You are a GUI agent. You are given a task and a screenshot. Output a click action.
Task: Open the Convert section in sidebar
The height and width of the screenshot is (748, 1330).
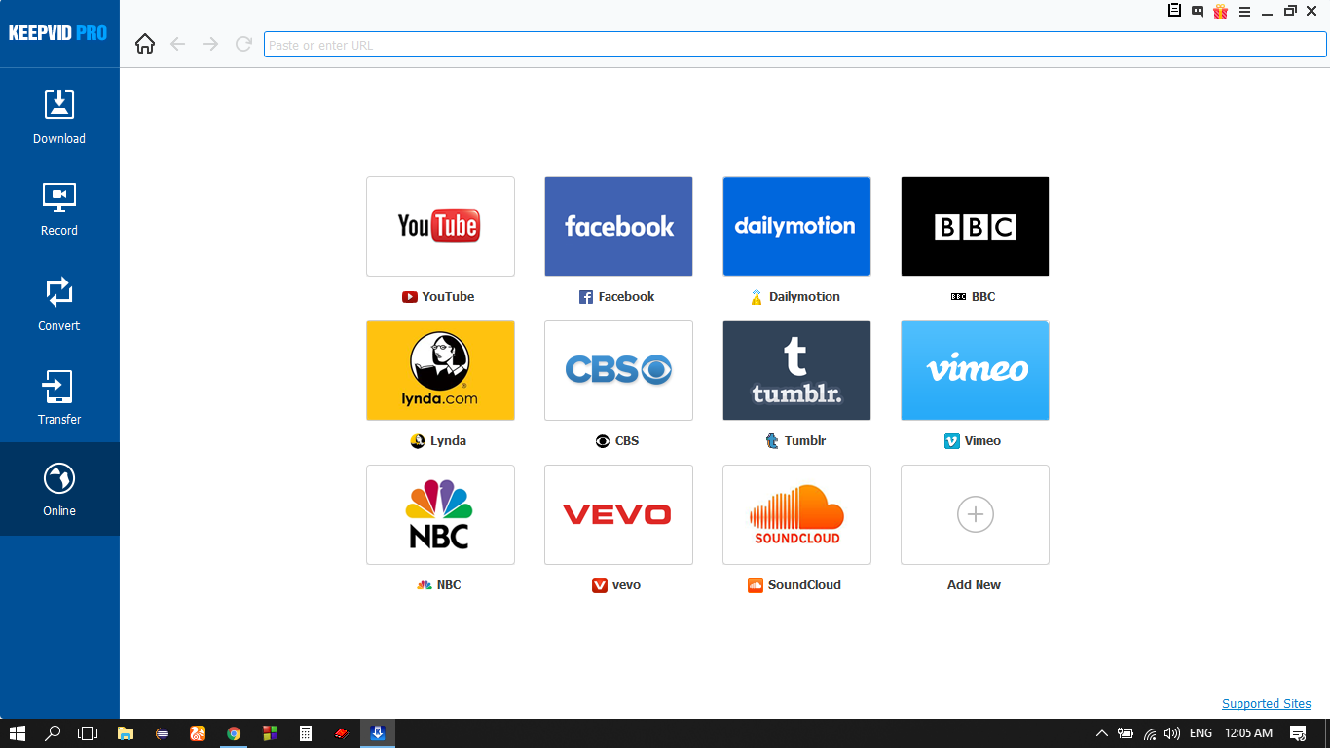click(x=58, y=302)
